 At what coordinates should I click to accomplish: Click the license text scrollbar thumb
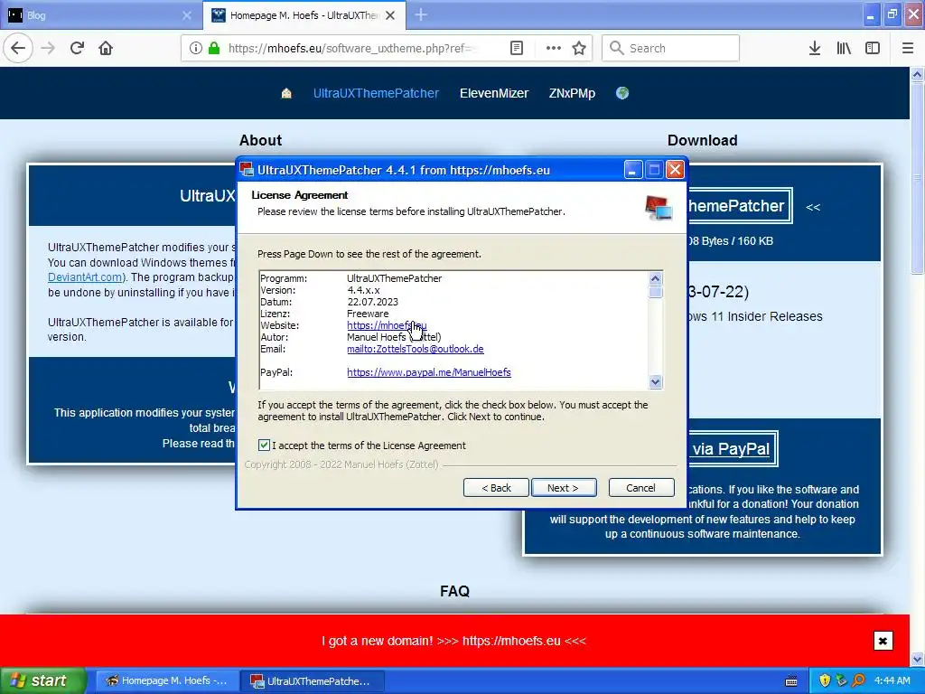656,292
